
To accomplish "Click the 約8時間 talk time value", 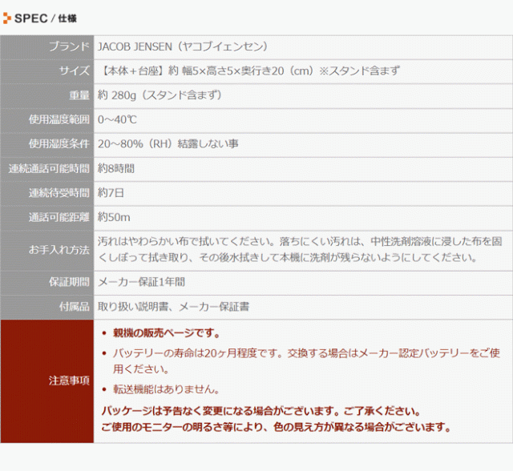I will (x=116, y=168).
